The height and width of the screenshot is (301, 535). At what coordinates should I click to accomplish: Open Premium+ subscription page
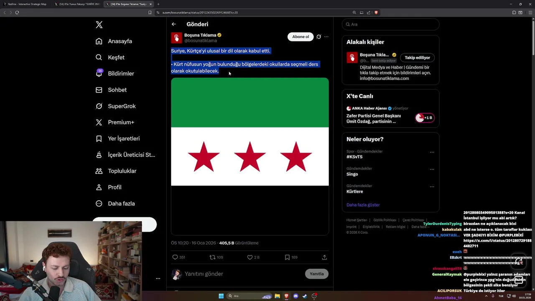[115, 122]
